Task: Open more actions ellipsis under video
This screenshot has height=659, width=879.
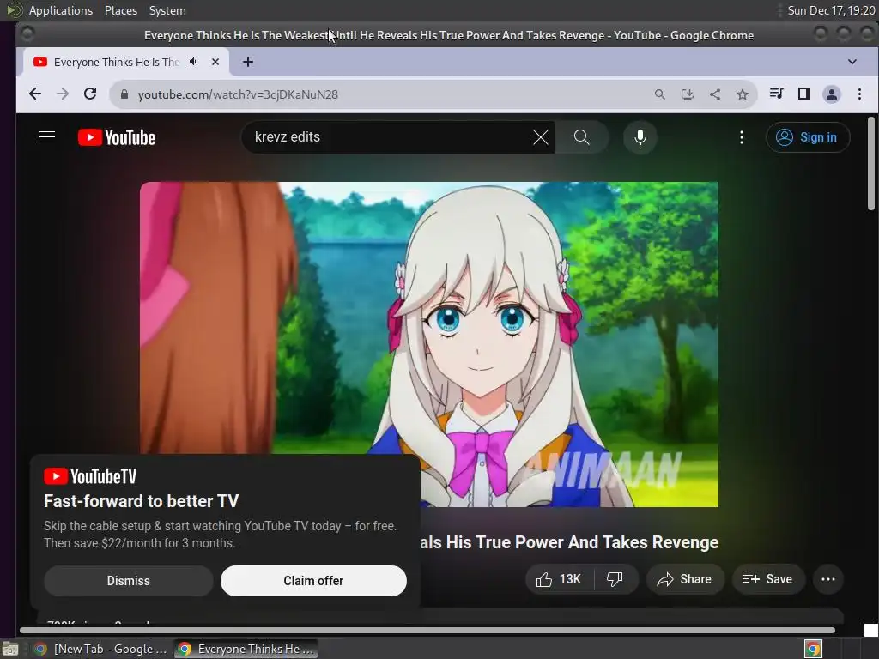Action: 828,579
